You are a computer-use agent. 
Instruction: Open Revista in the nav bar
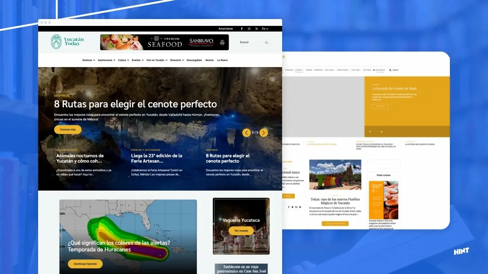pos(209,60)
